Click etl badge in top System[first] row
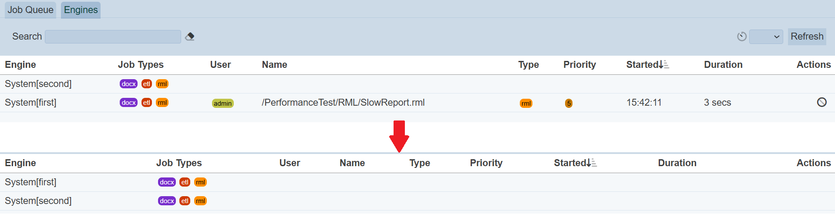 click(x=147, y=103)
